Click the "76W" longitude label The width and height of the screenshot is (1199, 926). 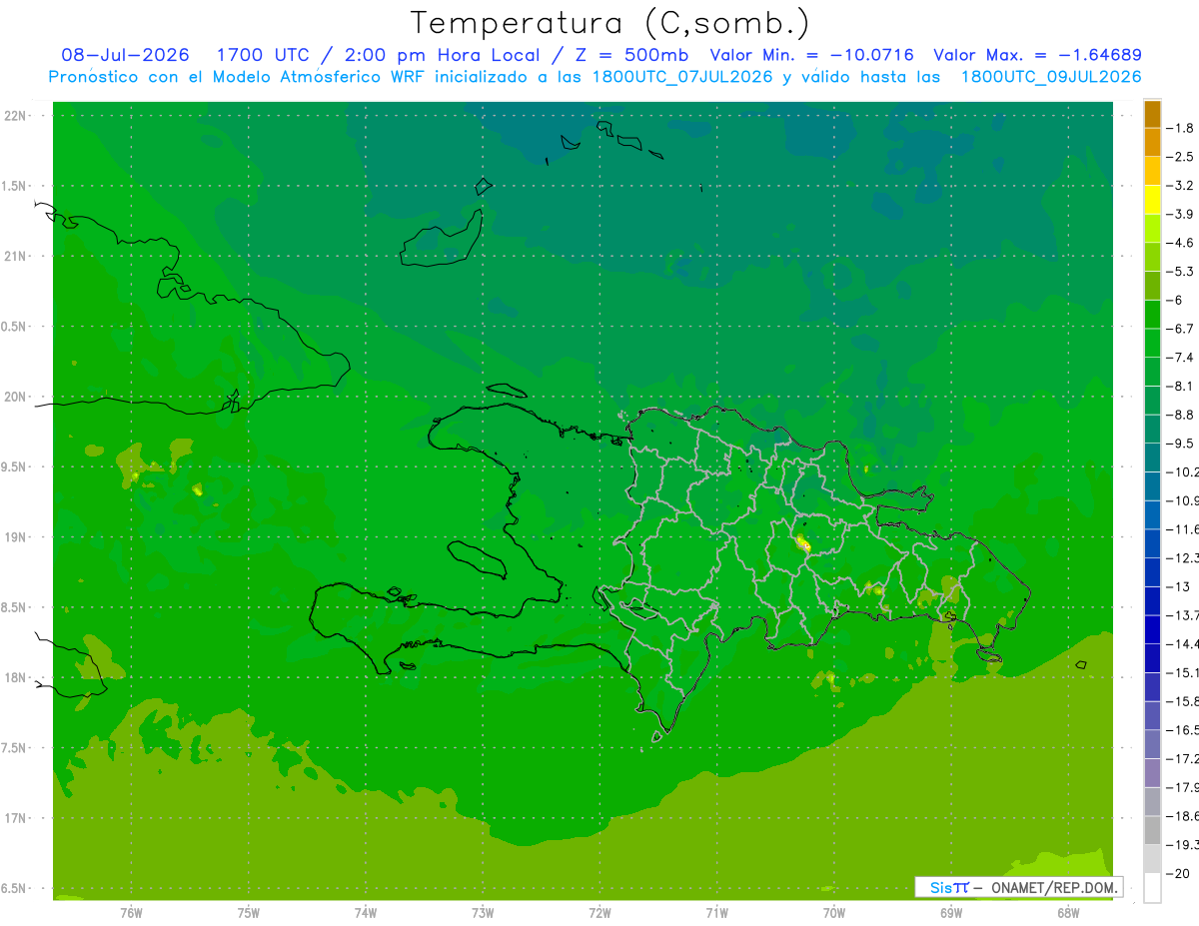[131, 912]
